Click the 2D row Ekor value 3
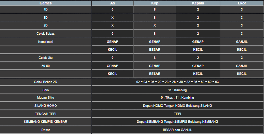This screenshot has width=264, height=134. click(242, 26)
